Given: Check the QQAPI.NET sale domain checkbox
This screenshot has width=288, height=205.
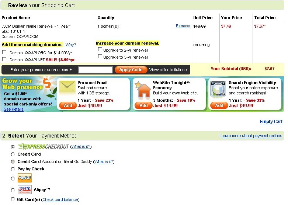Looking at the screenshot, I should coord(4,59).
